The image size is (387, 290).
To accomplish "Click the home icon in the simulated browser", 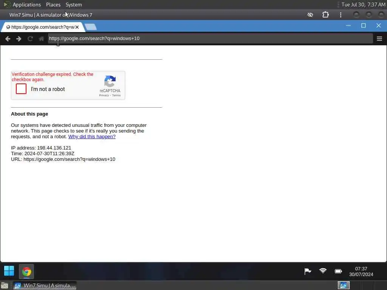I will 41,39.
